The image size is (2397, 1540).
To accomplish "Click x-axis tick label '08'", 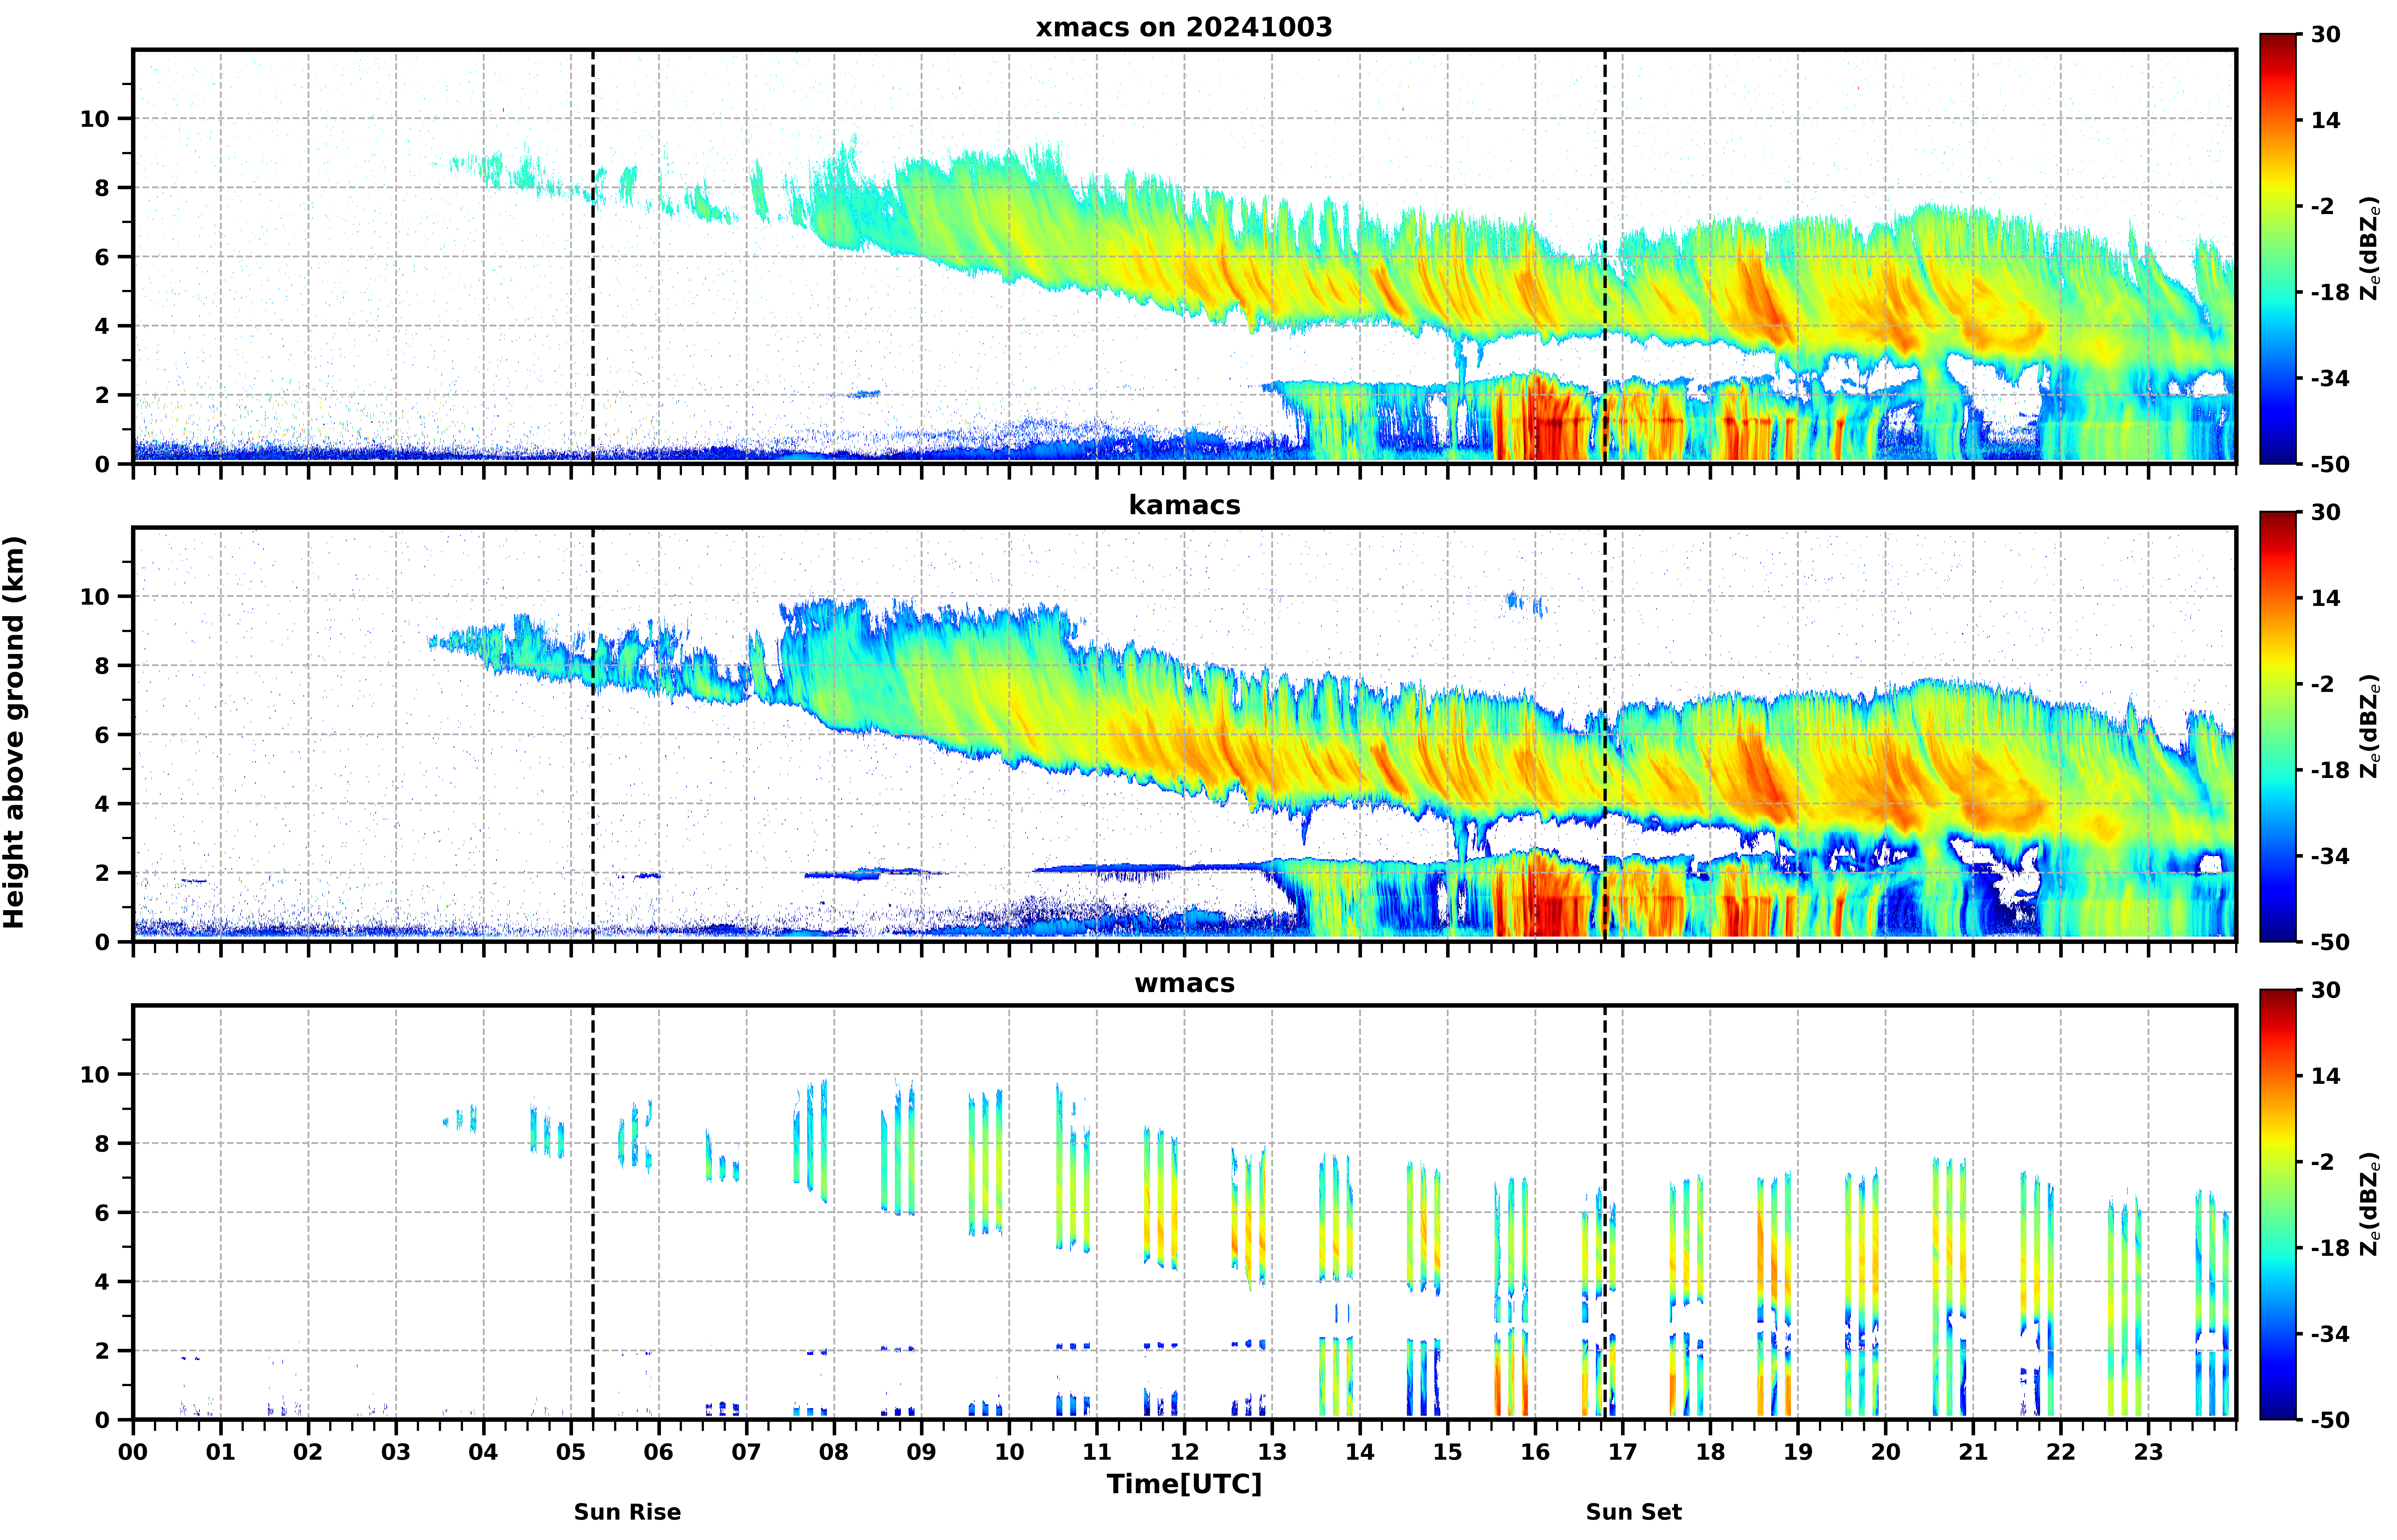I will pos(834,1452).
